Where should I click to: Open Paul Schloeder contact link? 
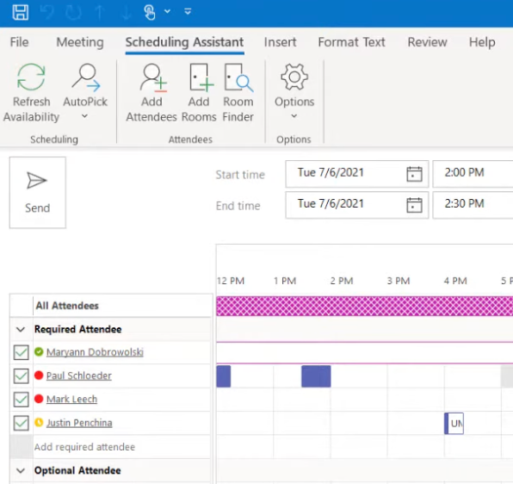pos(79,375)
